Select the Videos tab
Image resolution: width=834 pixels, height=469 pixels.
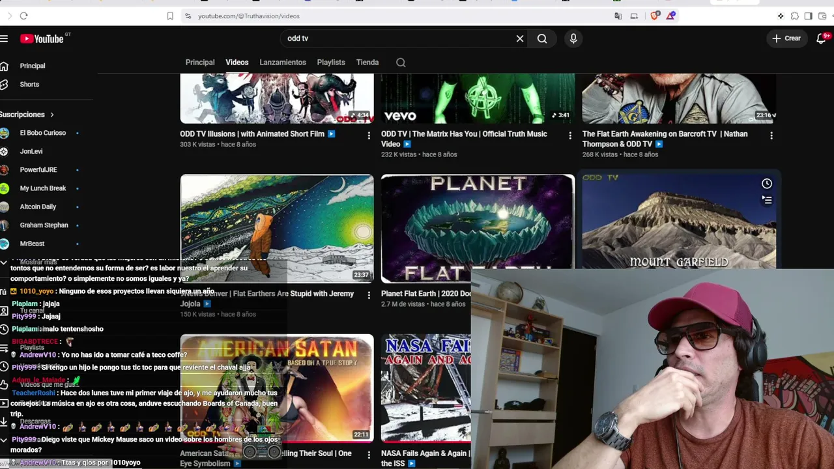coord(237,63)
